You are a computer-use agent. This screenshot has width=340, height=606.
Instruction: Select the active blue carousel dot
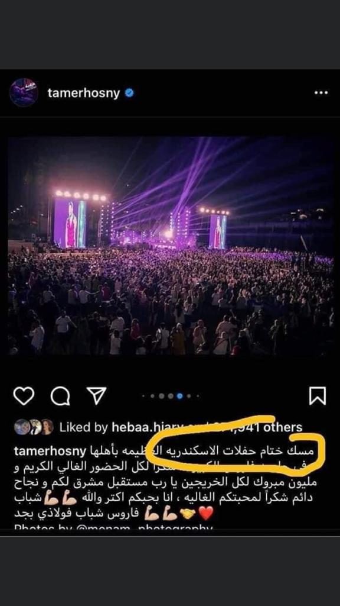(179, 396)
